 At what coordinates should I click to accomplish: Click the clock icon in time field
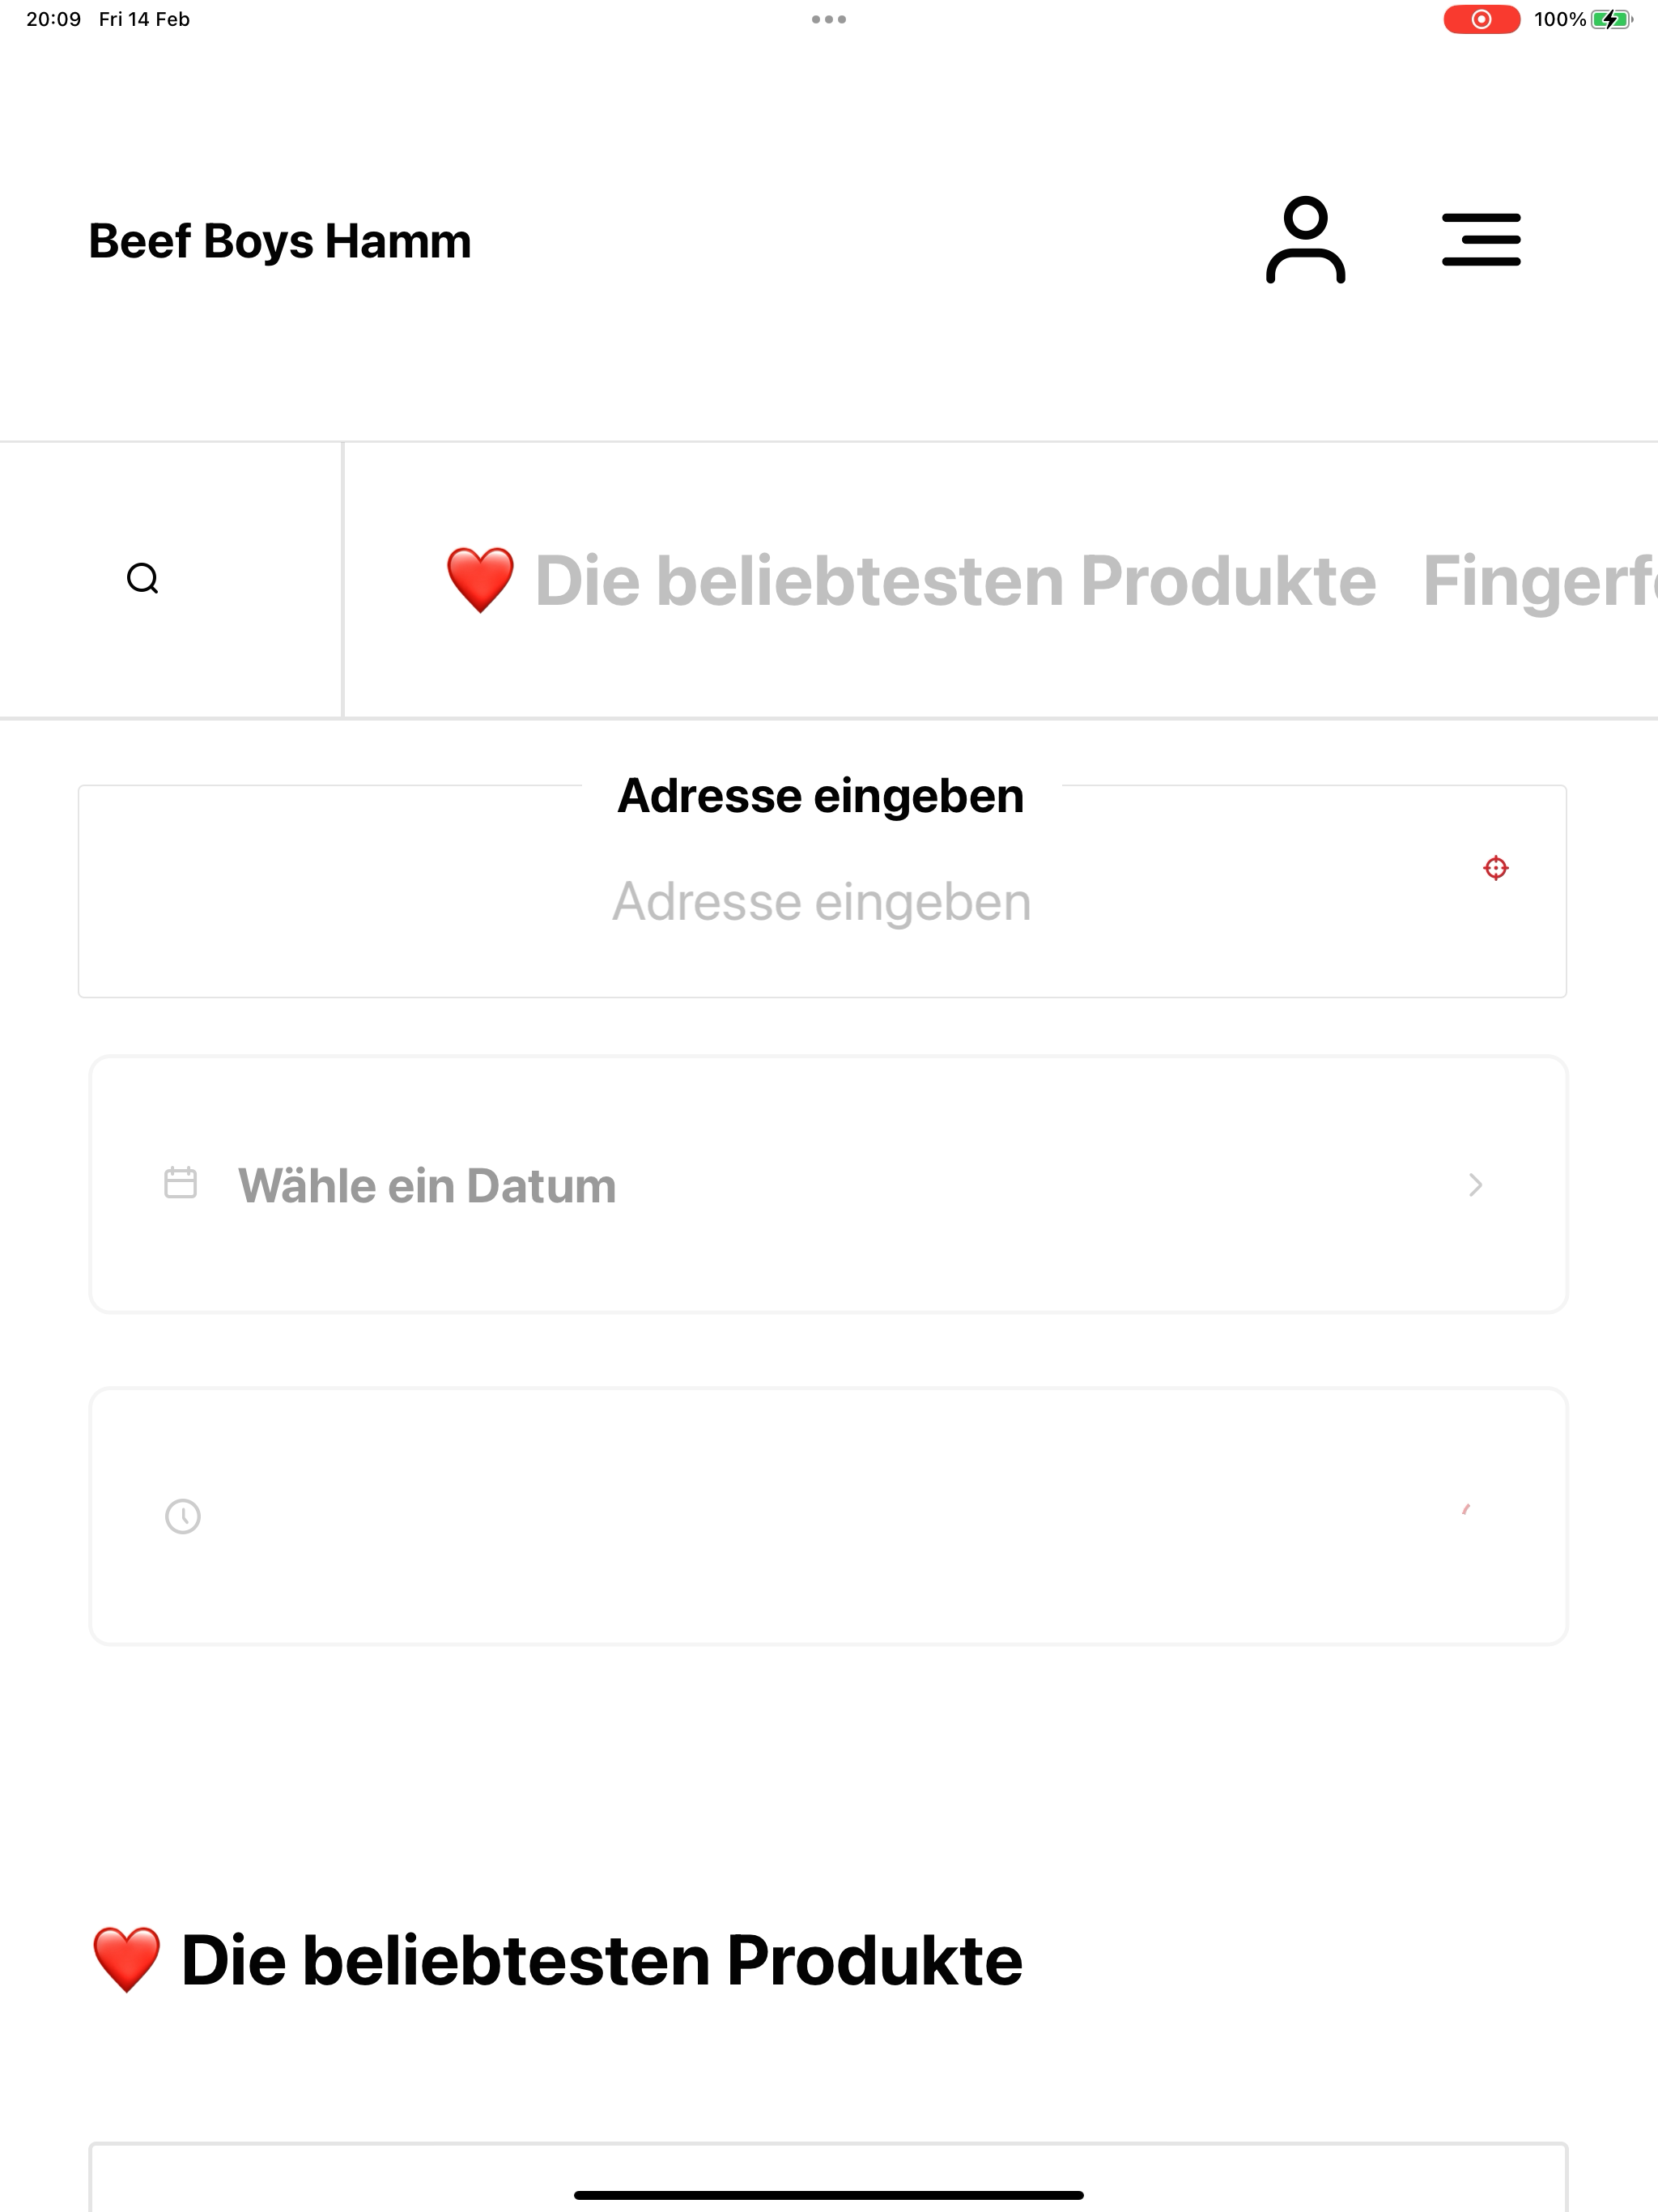click(183, 1516)
